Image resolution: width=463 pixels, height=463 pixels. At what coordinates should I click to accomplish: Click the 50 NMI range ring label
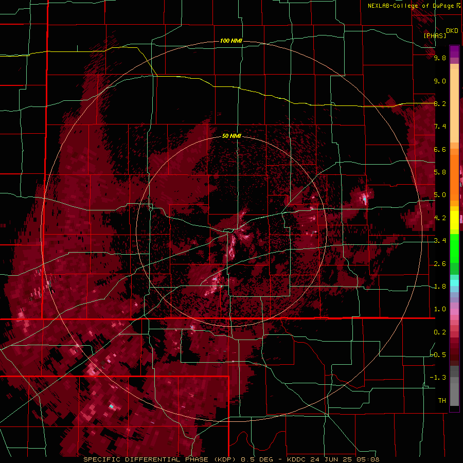[x=232, y=136]
